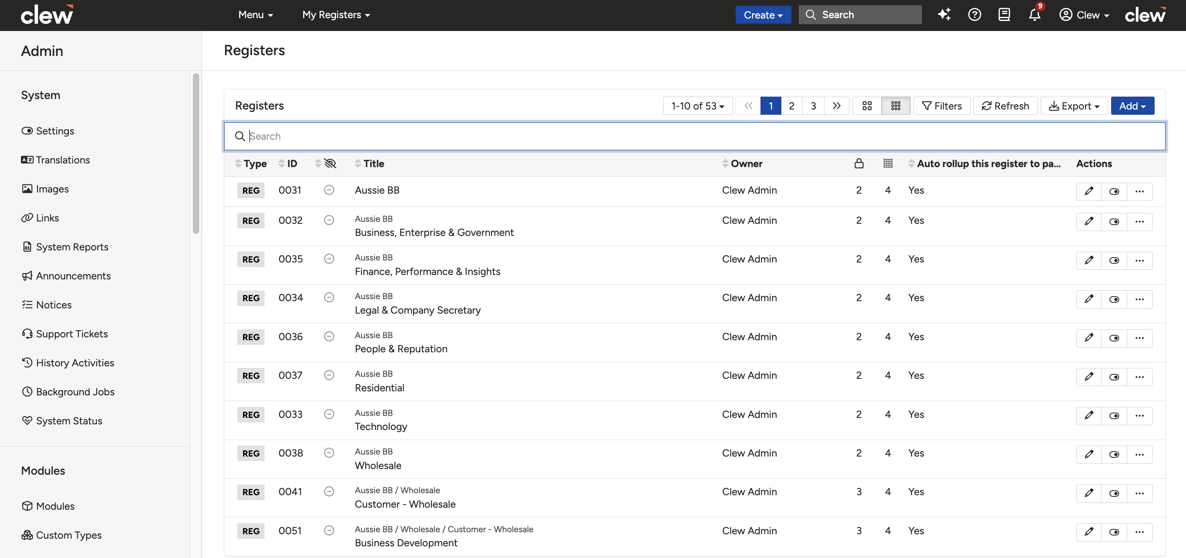Image resolution: width=1186 pixels, height=558 pixels.
Task: Sort the table by Owner column
Action: click(742, 163)
